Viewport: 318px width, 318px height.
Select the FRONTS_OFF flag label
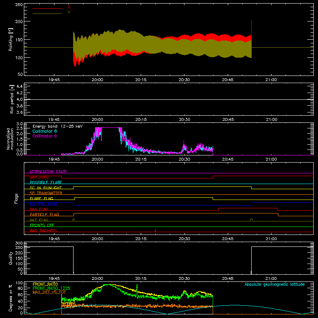pyautogui.click(x=42, y=225)
